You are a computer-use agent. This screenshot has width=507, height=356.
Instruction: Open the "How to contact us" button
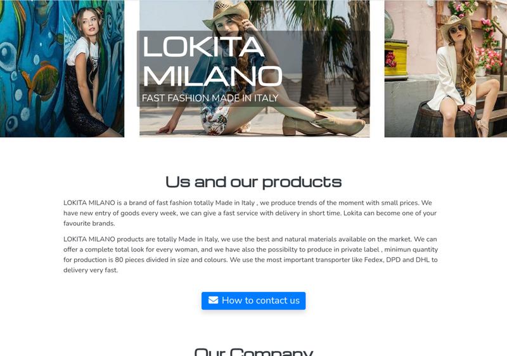(x=253, y=301)
